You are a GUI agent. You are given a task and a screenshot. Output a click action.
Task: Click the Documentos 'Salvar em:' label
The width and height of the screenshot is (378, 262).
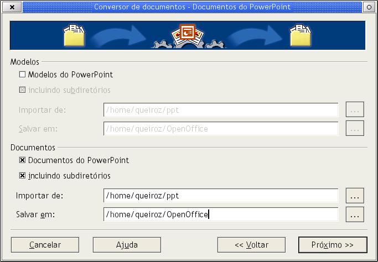tap(35, 214)
